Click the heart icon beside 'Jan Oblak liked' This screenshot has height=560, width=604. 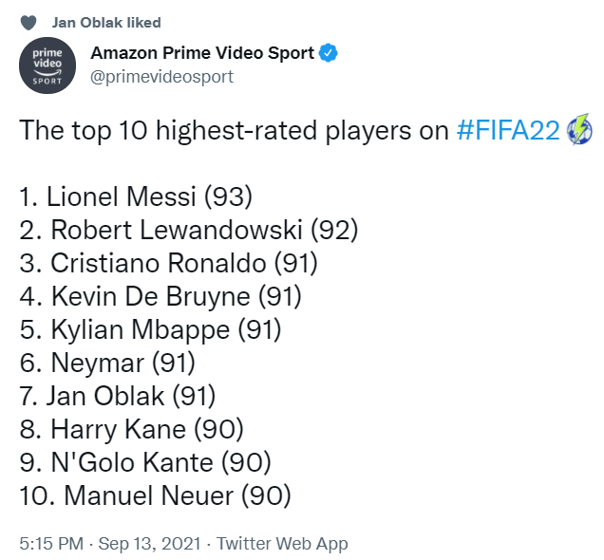tap(28, 23)
